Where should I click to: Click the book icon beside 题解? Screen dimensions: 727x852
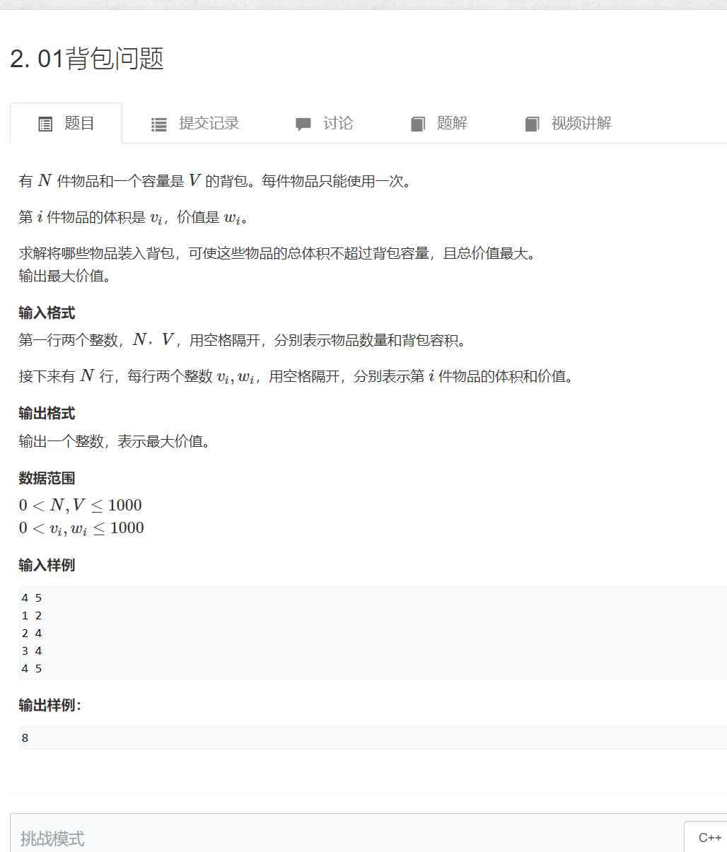click(418, 124)
